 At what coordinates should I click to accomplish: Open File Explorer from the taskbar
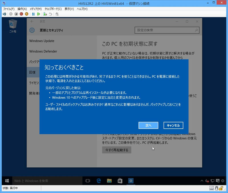[x=109, y=181]
